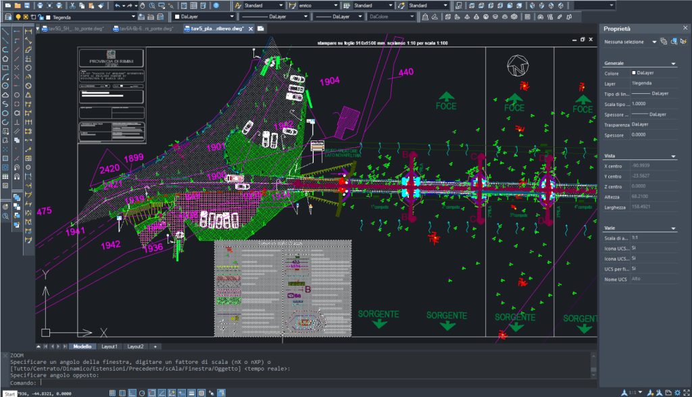Click the Open folder icon
This screenshot has height=397, width=692.
tap(17, 5)
